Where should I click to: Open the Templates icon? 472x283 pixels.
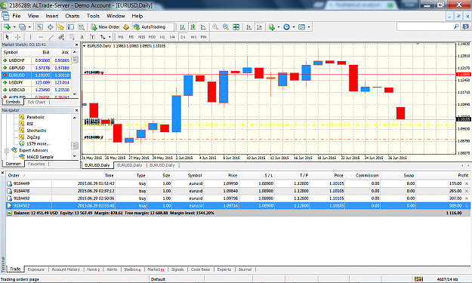(301, 27)
